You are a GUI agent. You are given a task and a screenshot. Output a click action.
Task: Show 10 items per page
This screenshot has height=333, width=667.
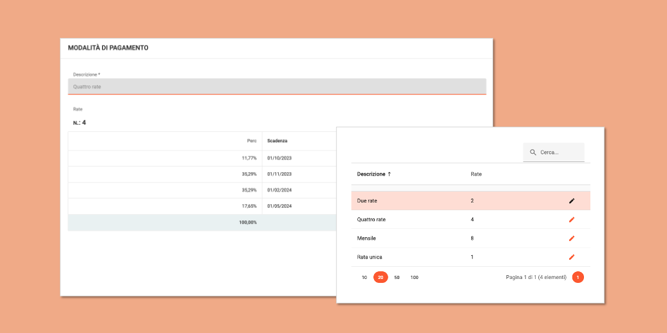point(364,278)
